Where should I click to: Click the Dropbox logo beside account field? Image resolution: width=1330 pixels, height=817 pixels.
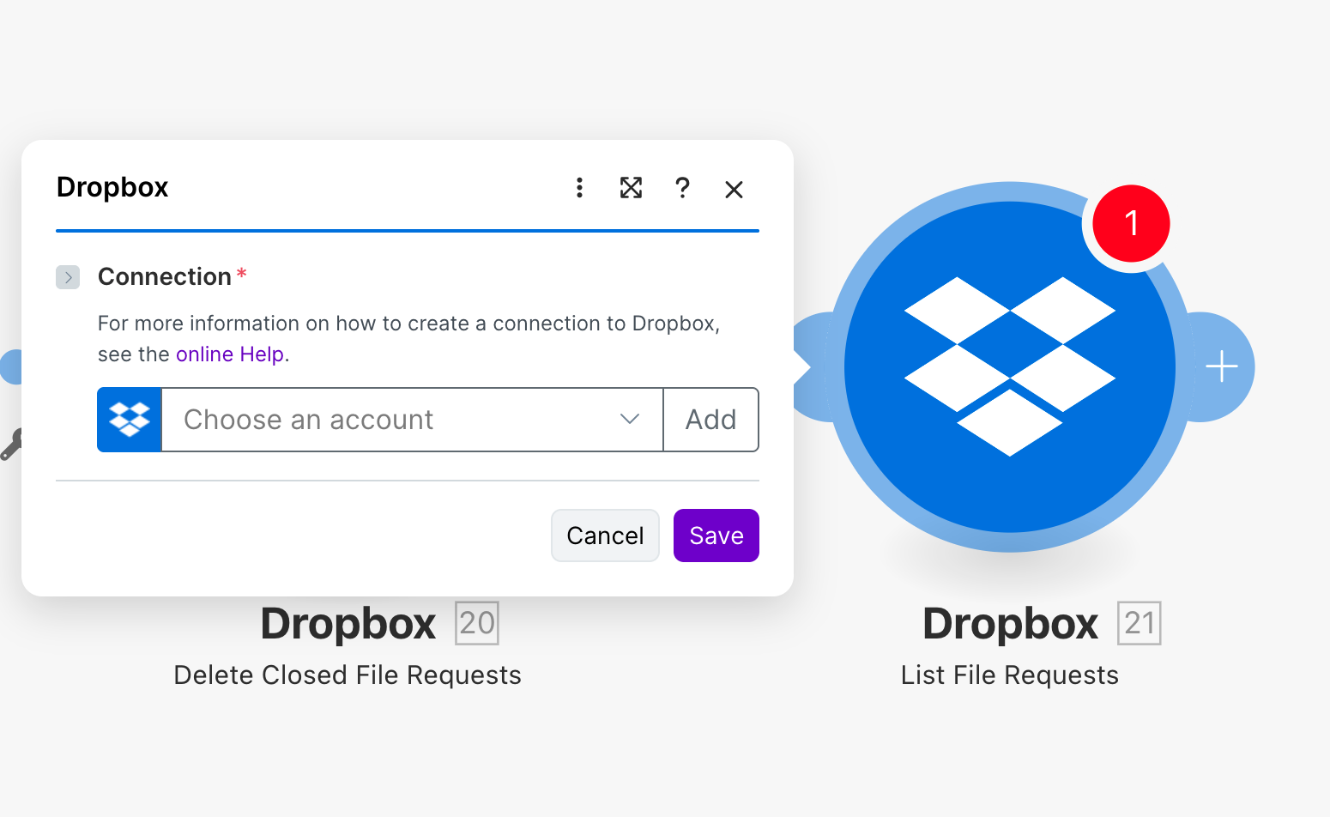tap(130, 420)
